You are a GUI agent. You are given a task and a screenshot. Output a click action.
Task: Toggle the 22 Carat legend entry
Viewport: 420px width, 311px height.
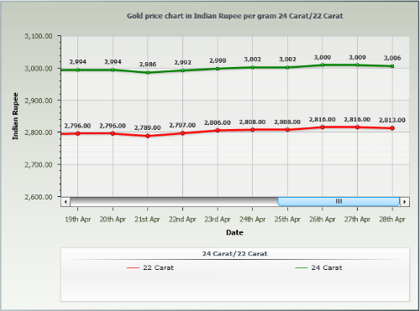150,267
